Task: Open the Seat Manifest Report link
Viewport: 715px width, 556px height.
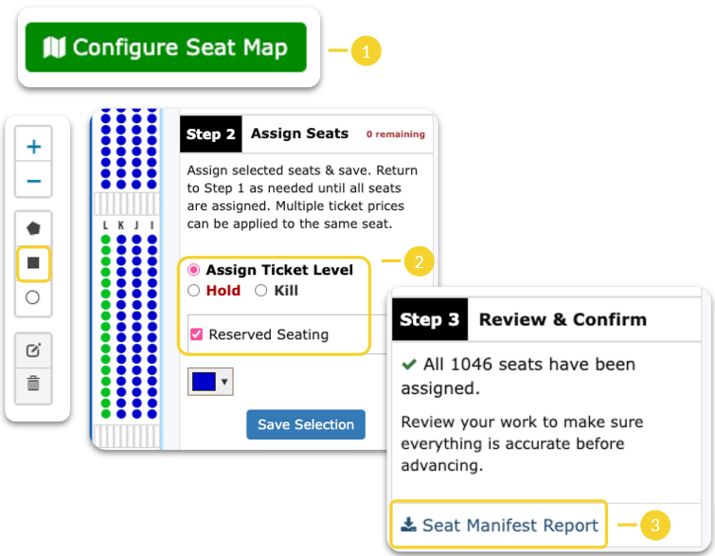Action: (509, 526)
